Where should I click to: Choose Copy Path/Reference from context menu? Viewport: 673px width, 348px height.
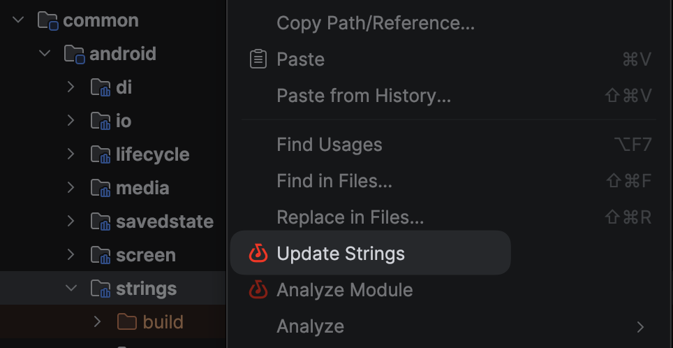click(x=376, y=23)
